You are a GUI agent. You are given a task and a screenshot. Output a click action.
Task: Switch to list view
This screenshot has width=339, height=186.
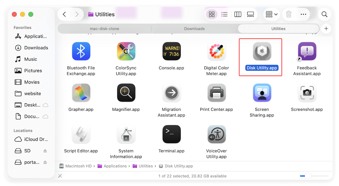(x=224, y=14)
